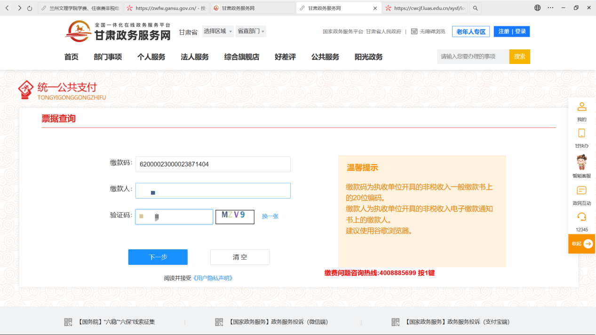The width and height of the screenshot is (596, 335).
Task: Click browser reload icon
Action: pyautogui.click(x=30, y=8)
